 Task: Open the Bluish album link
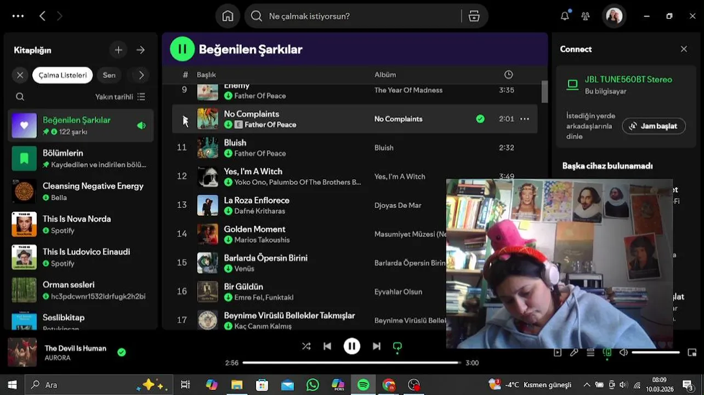pyautogui.click(x=384, y=148)
